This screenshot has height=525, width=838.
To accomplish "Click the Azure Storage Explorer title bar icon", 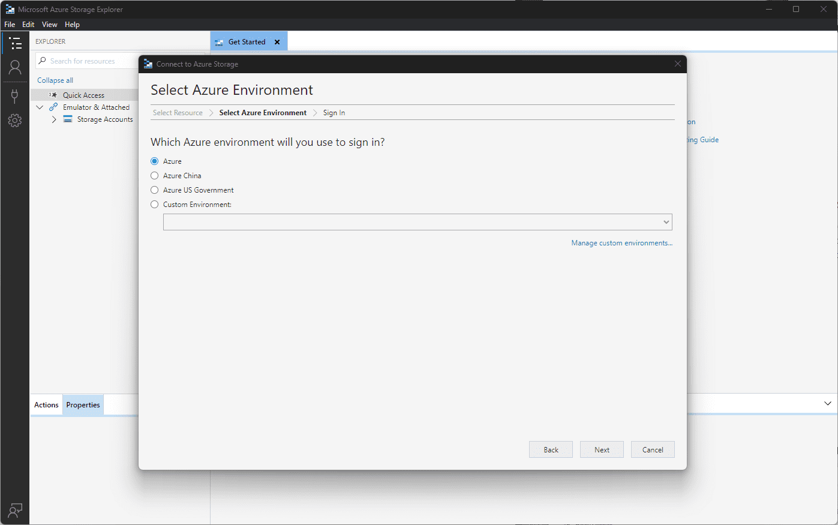I will [10, 9].
